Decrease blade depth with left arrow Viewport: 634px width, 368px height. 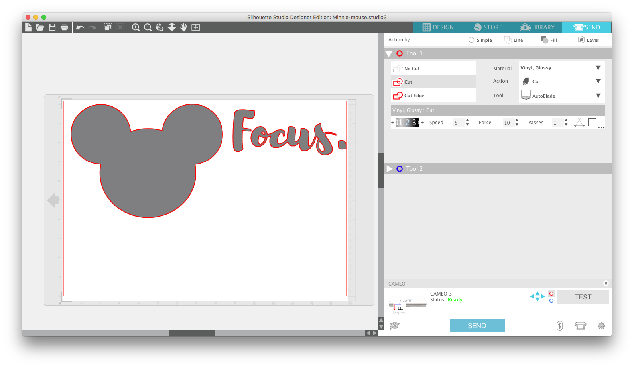pos(392,123)
